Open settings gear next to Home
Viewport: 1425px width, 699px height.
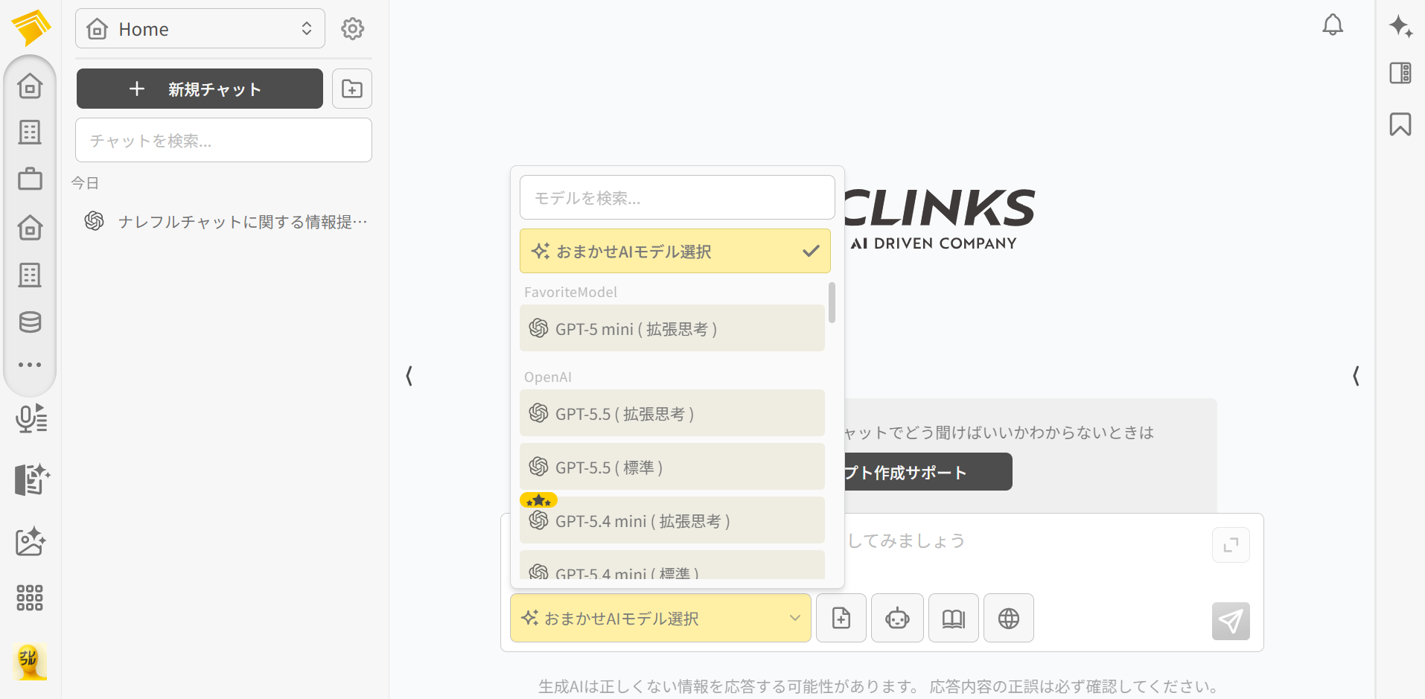pyautogui.click(x=352, y=29)
